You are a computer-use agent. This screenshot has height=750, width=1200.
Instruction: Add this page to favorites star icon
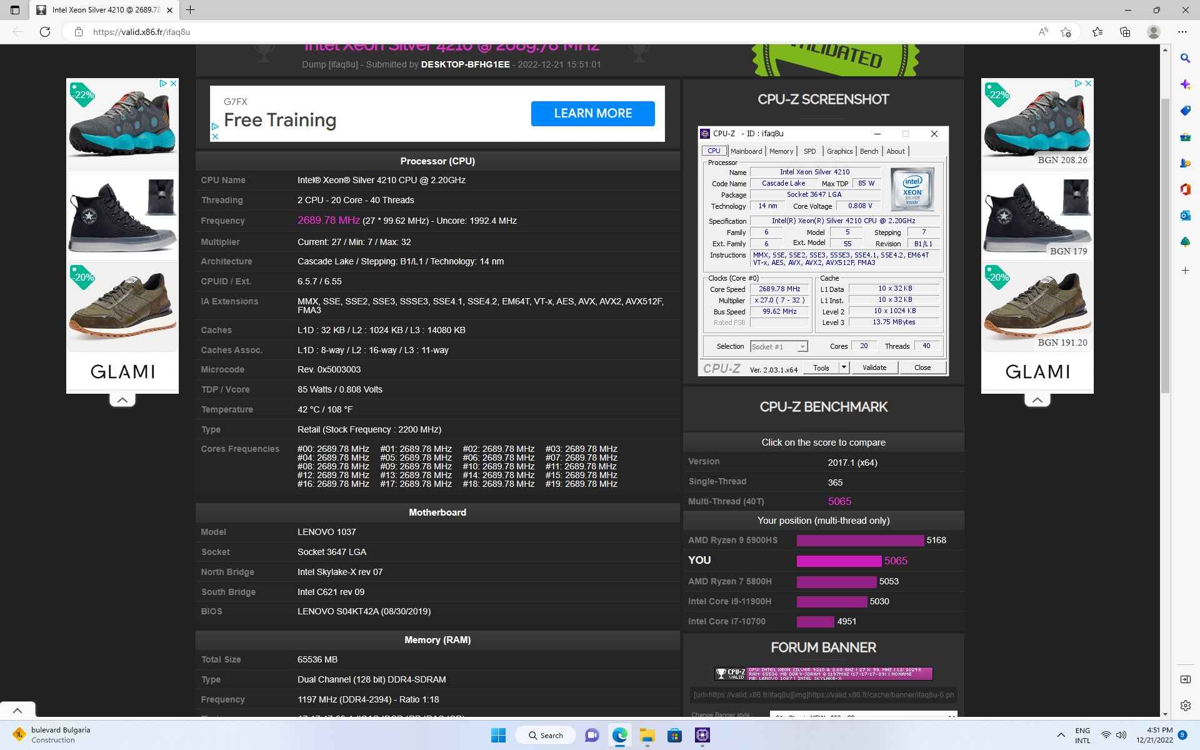pyautogui.click(x=1066, y=32)
